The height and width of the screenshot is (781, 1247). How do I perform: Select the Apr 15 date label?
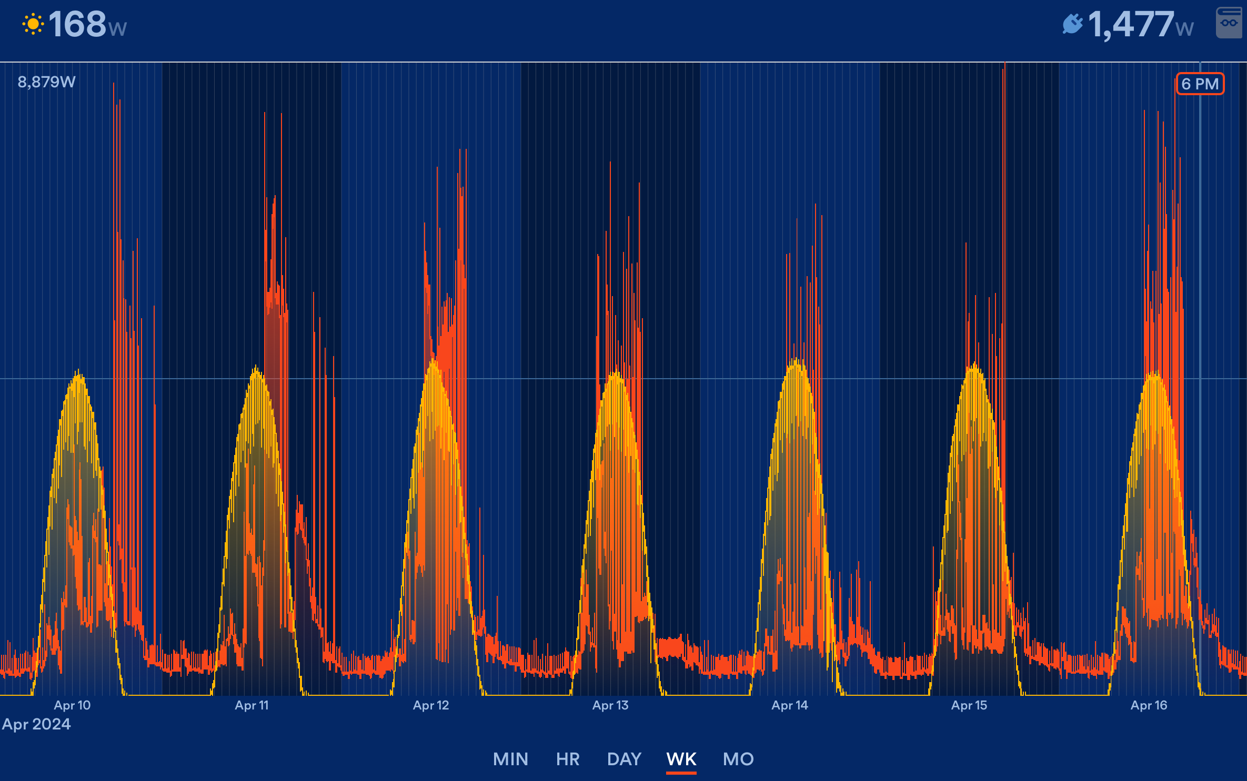tap(969, 705)
